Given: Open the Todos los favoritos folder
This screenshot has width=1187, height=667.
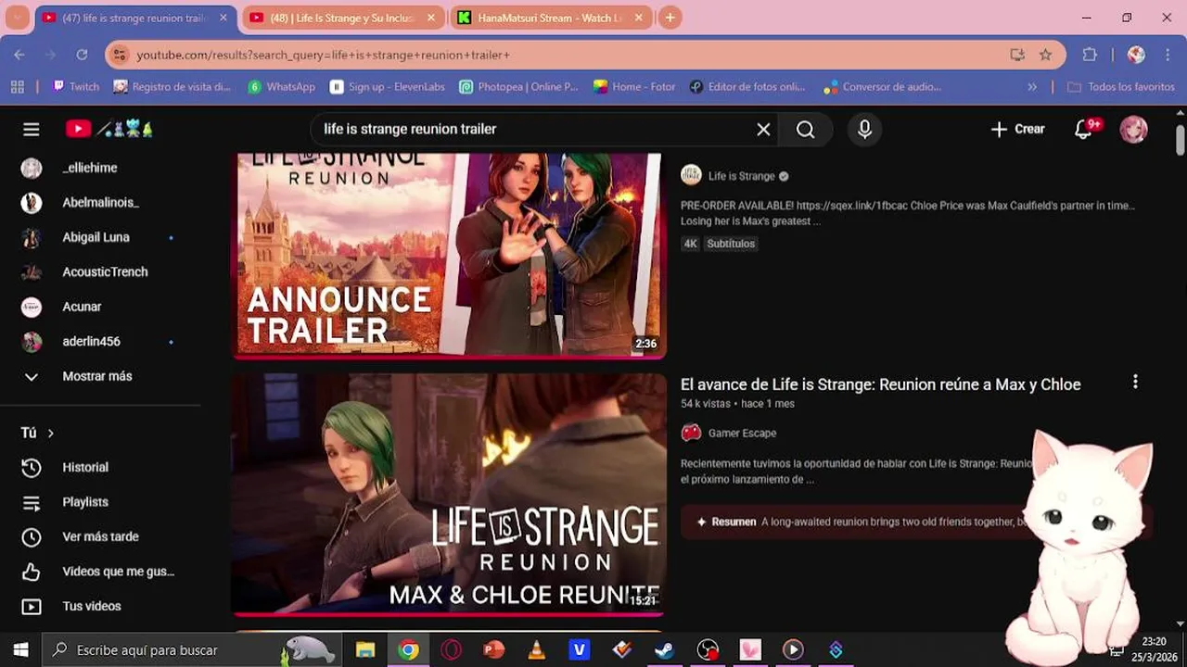Looking at the screenshot, I should coord(1120,86).
